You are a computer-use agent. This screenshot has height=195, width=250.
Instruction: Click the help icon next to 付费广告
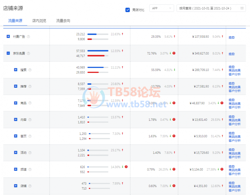28,37
